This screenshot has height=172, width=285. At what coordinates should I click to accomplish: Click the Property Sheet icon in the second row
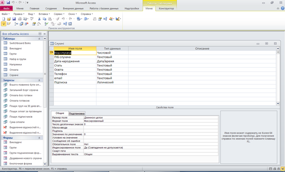click(34, 24)
